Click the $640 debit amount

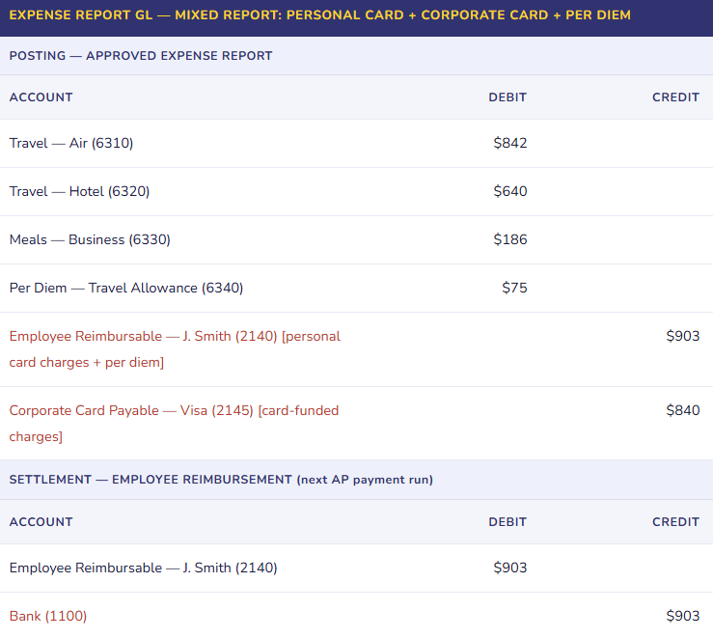(x=509, y=191)
